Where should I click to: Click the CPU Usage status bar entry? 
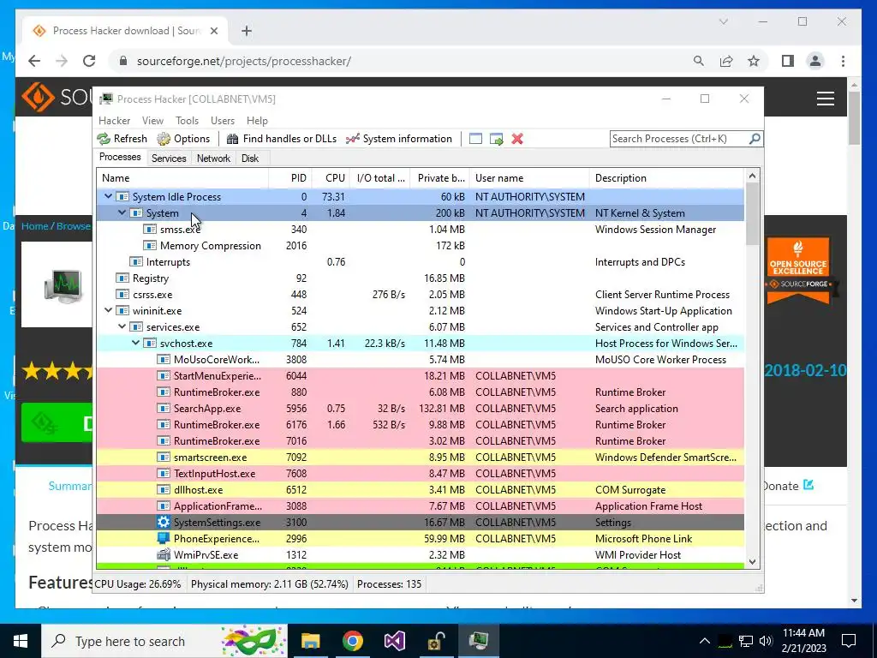point(138,584)
